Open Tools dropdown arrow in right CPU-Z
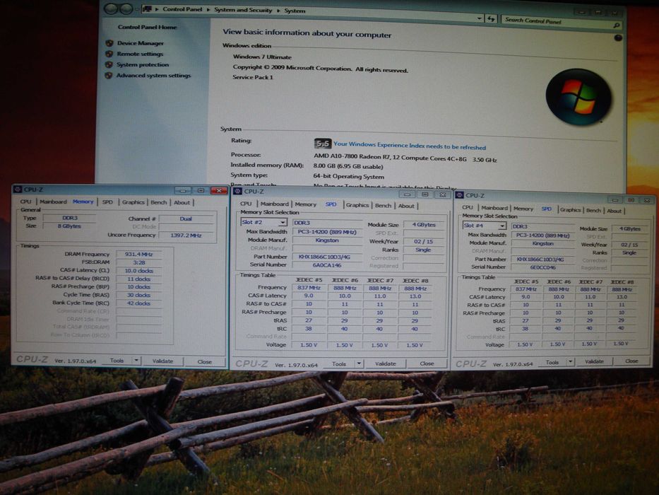Viewport: 659px width, 495px height. (570, 361)
